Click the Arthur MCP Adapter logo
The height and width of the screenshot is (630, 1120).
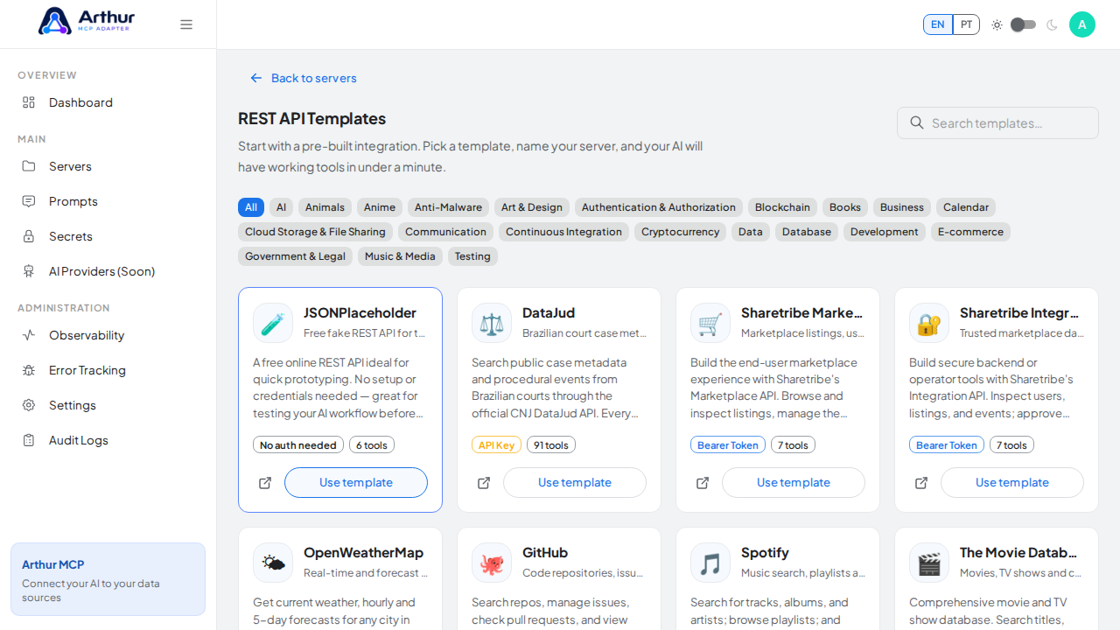click(86, 21)
